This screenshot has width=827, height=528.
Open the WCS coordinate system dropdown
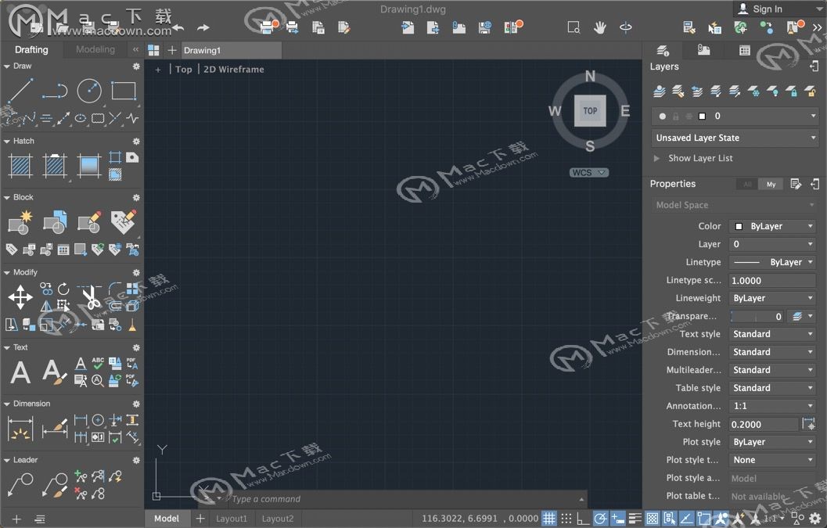[589, 173]
